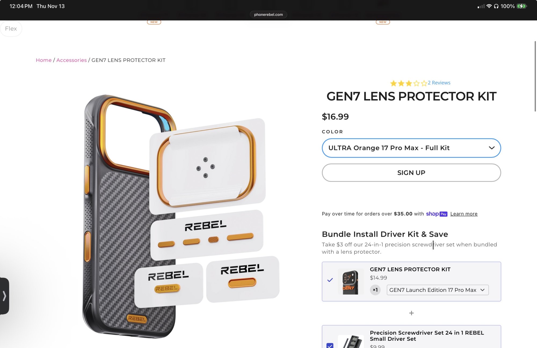Open the 2 Reviews link
Viewport: 537px width, 348px height.
[x=439, y=83]
